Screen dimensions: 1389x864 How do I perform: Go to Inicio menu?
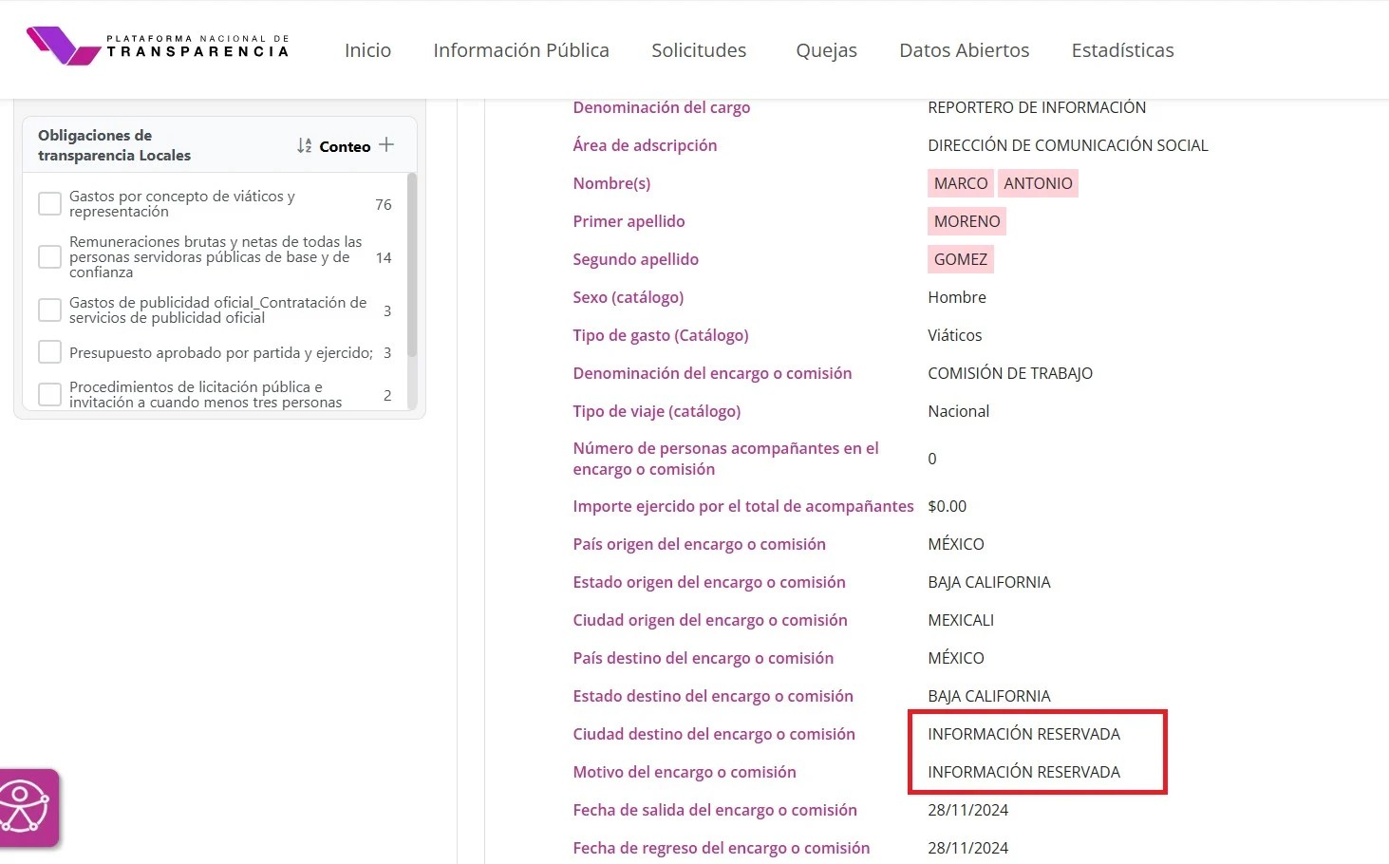pos(367,50)
